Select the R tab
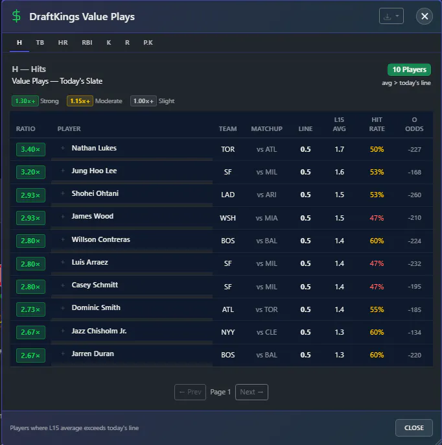This screenshot has height=445, width=442. 127,43
